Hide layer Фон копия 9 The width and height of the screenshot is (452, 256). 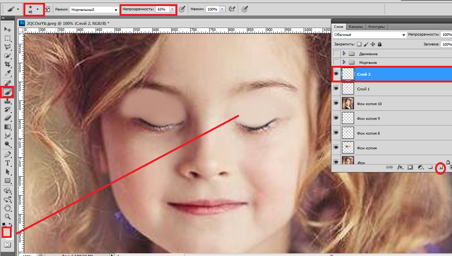[336, 118]
